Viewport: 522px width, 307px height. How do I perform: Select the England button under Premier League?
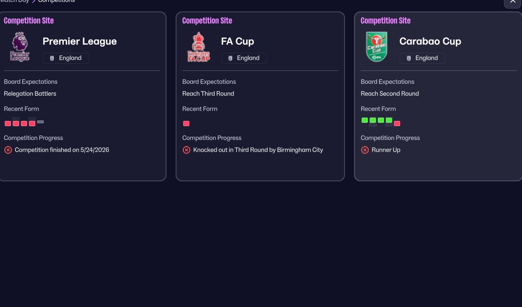point(66,58)
